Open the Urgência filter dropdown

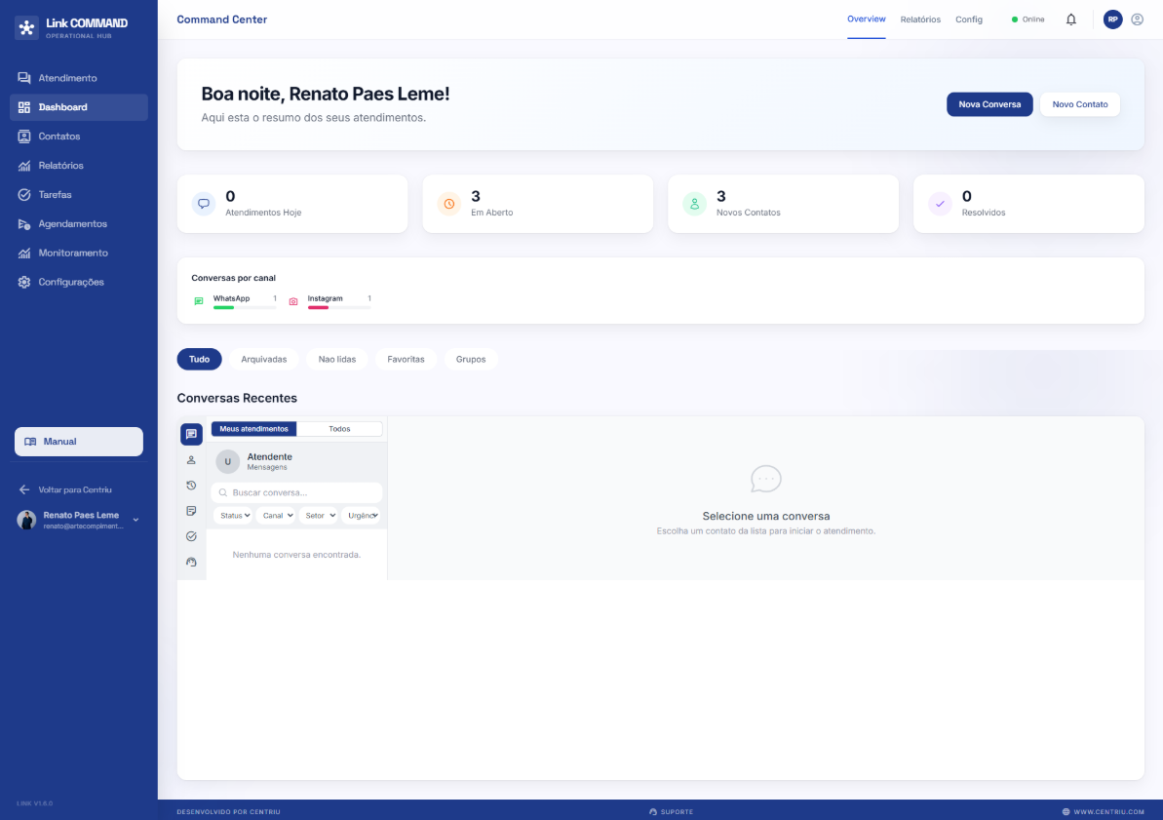click(x=362, y=516)
